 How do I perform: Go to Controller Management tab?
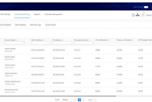point(53,14)
